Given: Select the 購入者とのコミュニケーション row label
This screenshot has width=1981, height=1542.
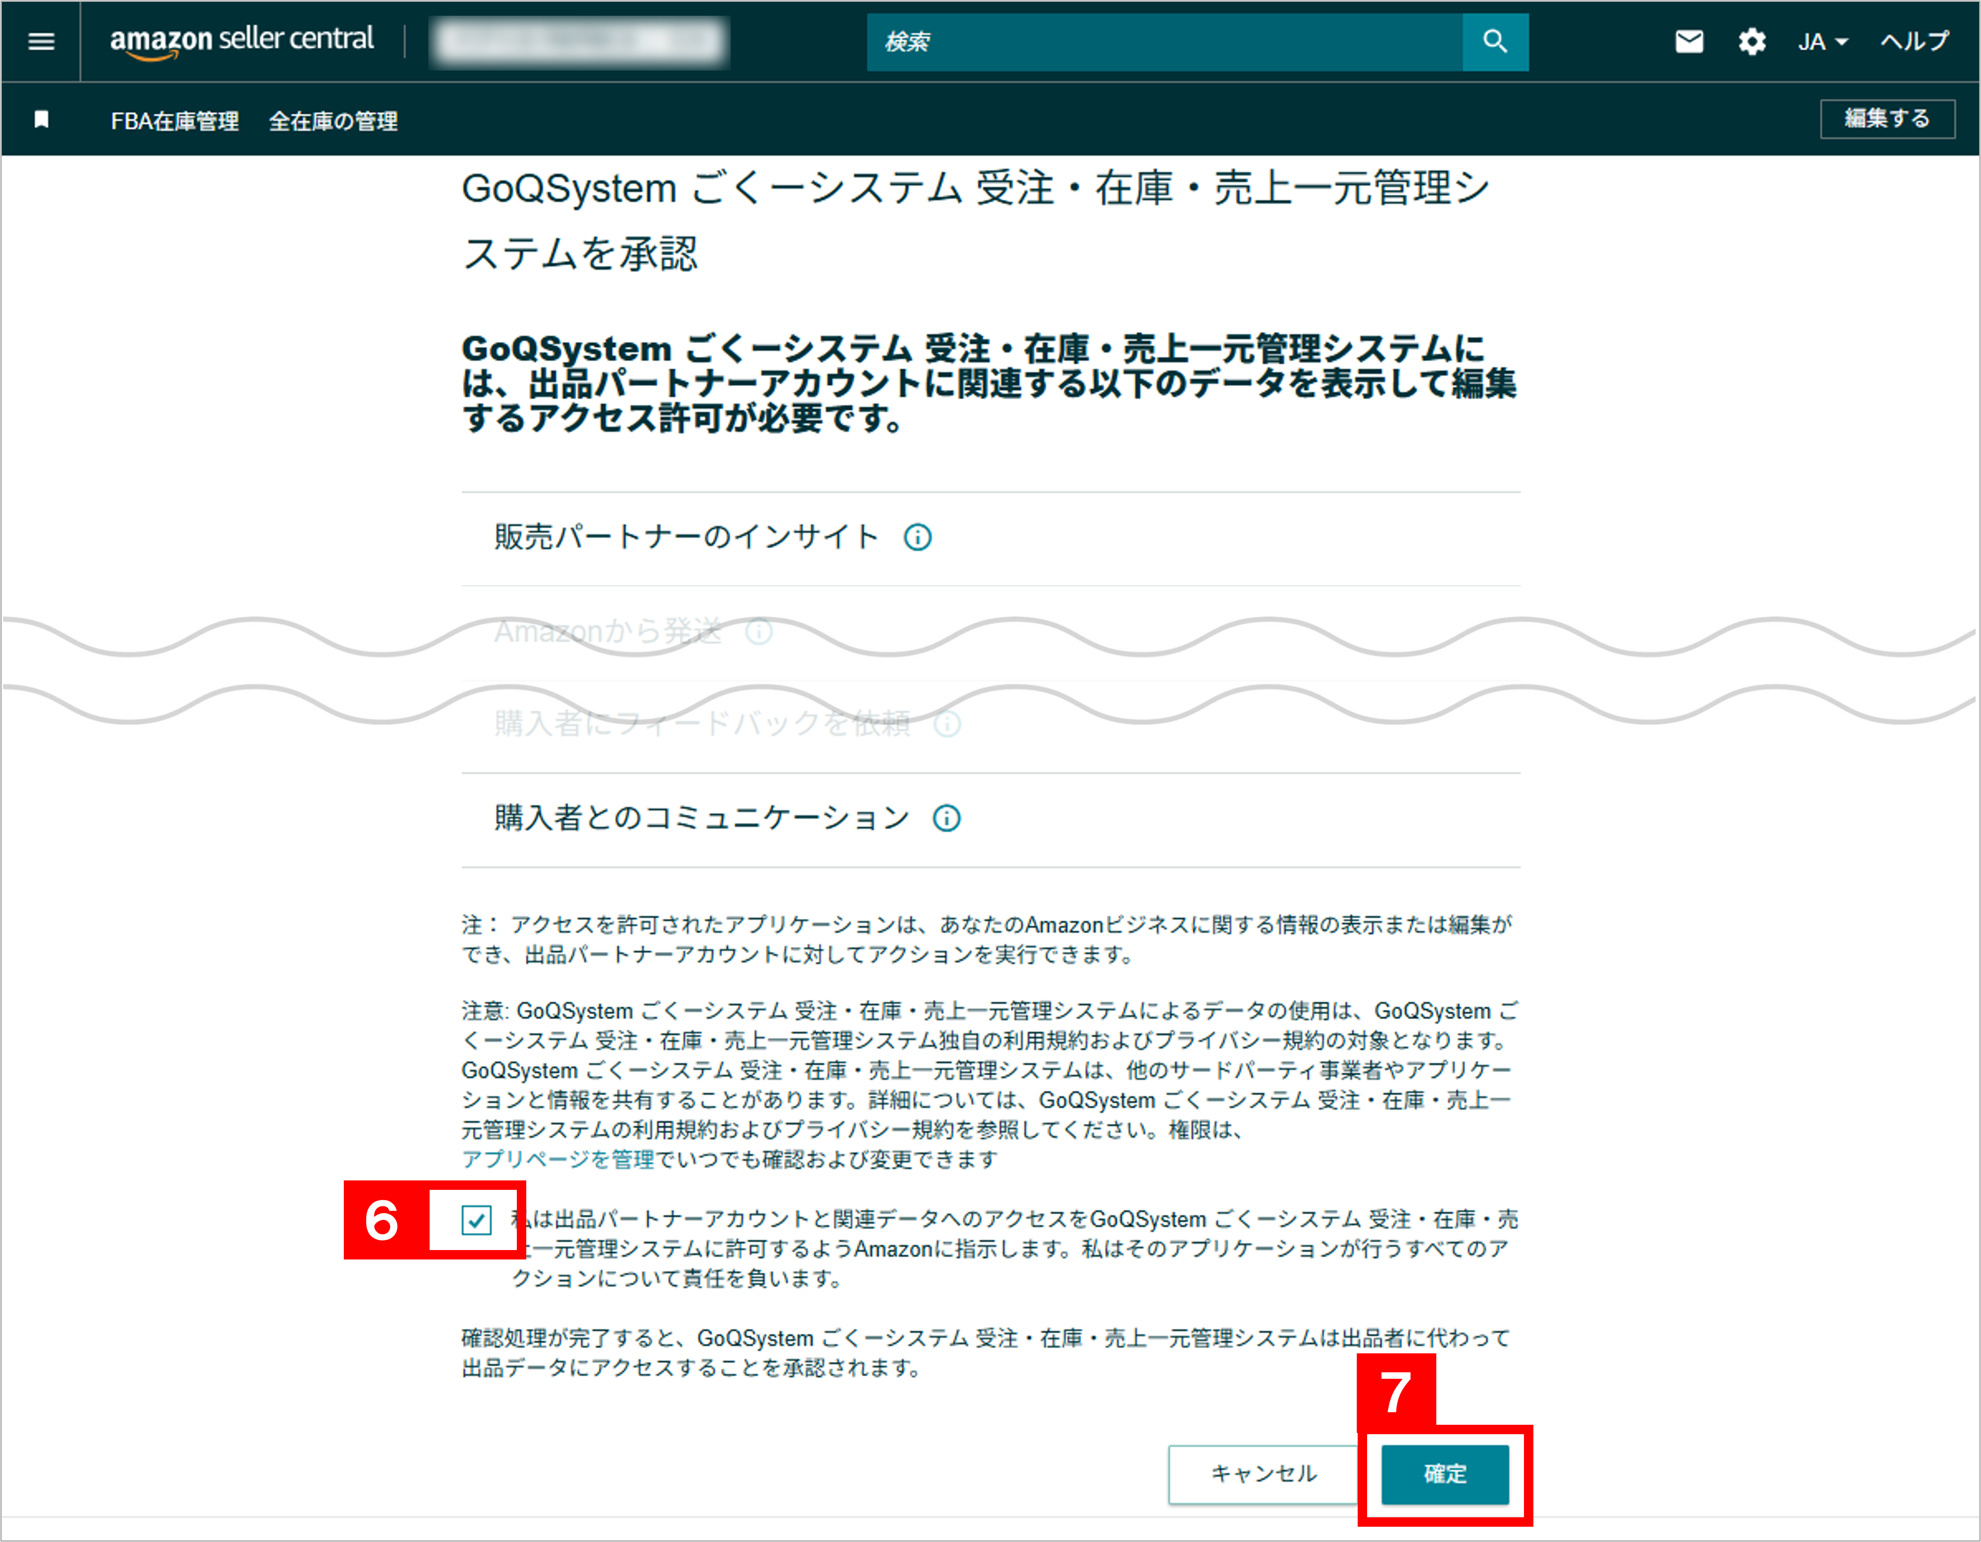Looking at the screenshot, I should click(701, 818).
